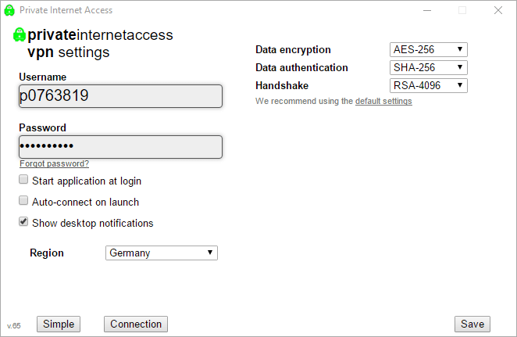Open the Data encryption AES-256 dropdown
Screen dimensions: 517x337
[428, 49]
